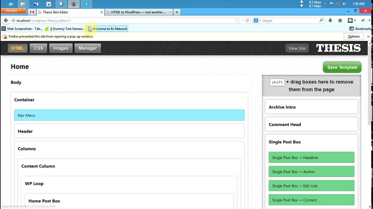Select the WP Loop box
Image resolution: width=373 pixels, height=209 pixels.
point(34,183)
